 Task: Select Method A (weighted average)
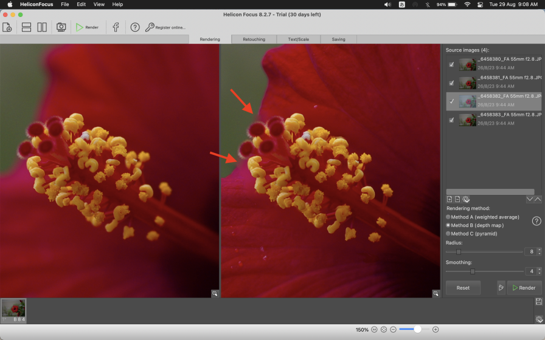[x=449, y=217]
